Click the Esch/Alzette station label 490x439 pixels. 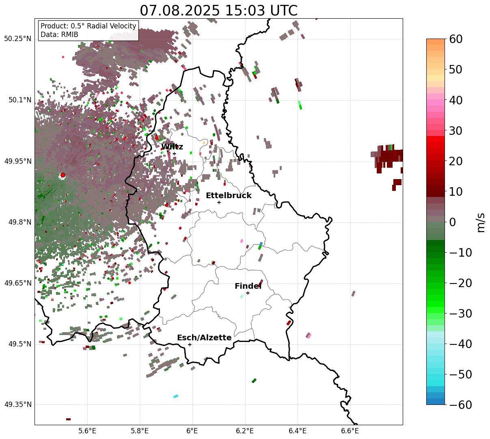pos(204,338)
